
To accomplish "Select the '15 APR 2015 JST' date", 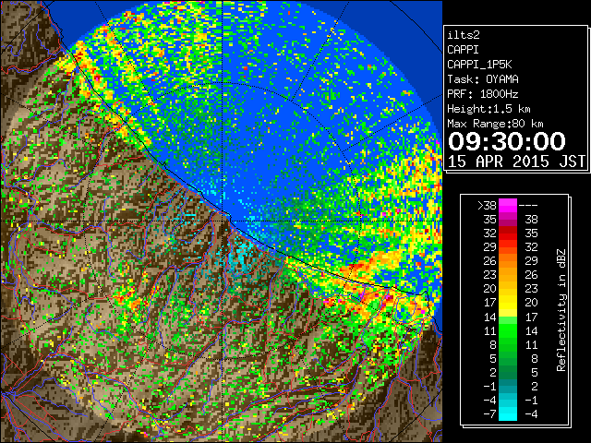I will pyautogui.click(x=516, y=162).
